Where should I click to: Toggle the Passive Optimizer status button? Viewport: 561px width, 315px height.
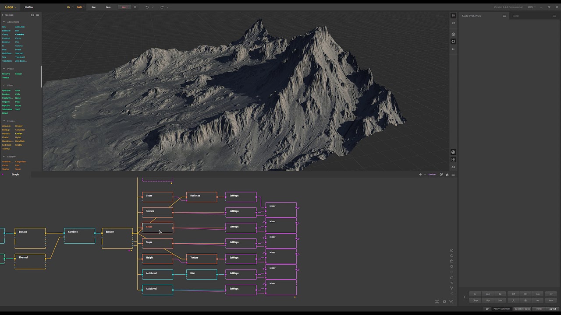click(502, 309)
